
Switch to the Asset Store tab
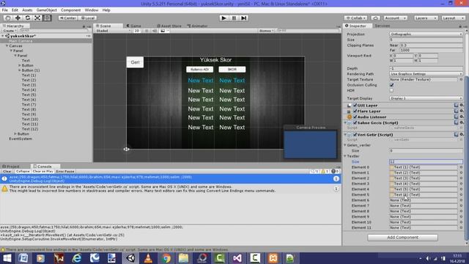point(169,26)
